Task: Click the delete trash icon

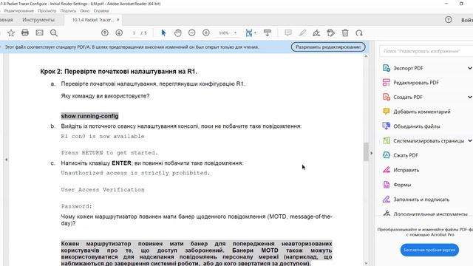Action: [345, 33]
